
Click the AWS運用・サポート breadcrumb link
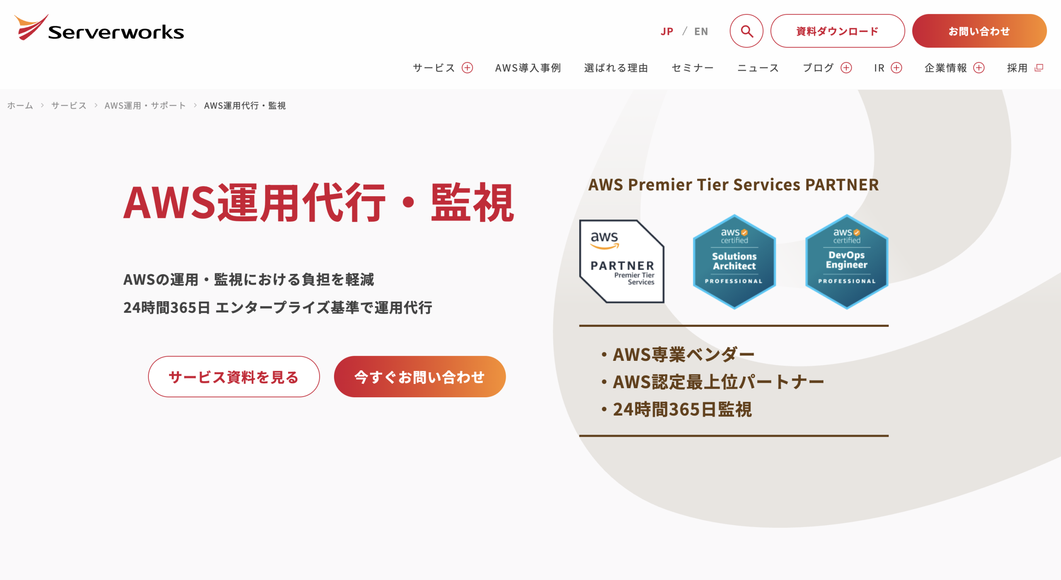(145, 106)
